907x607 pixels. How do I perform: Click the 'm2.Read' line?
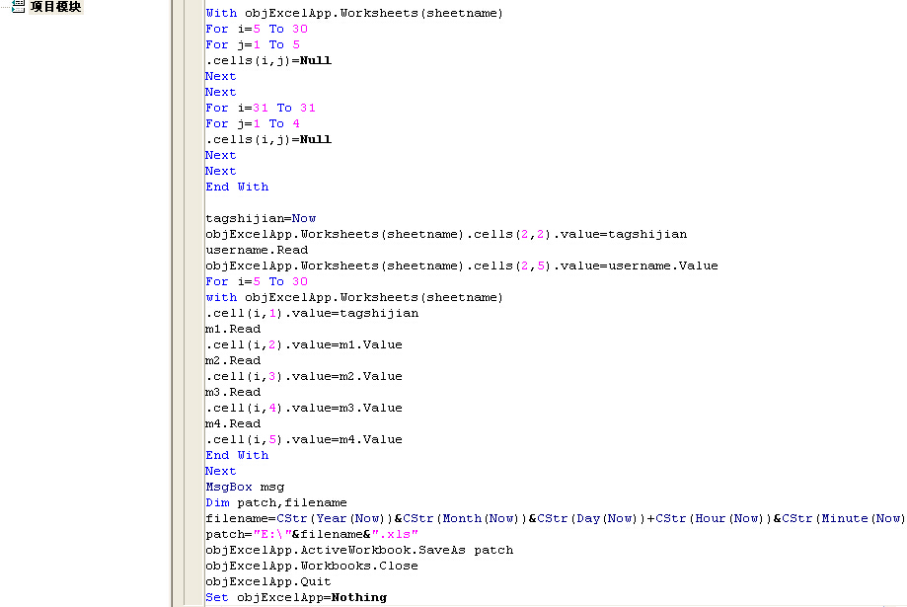tap(233, 360)
